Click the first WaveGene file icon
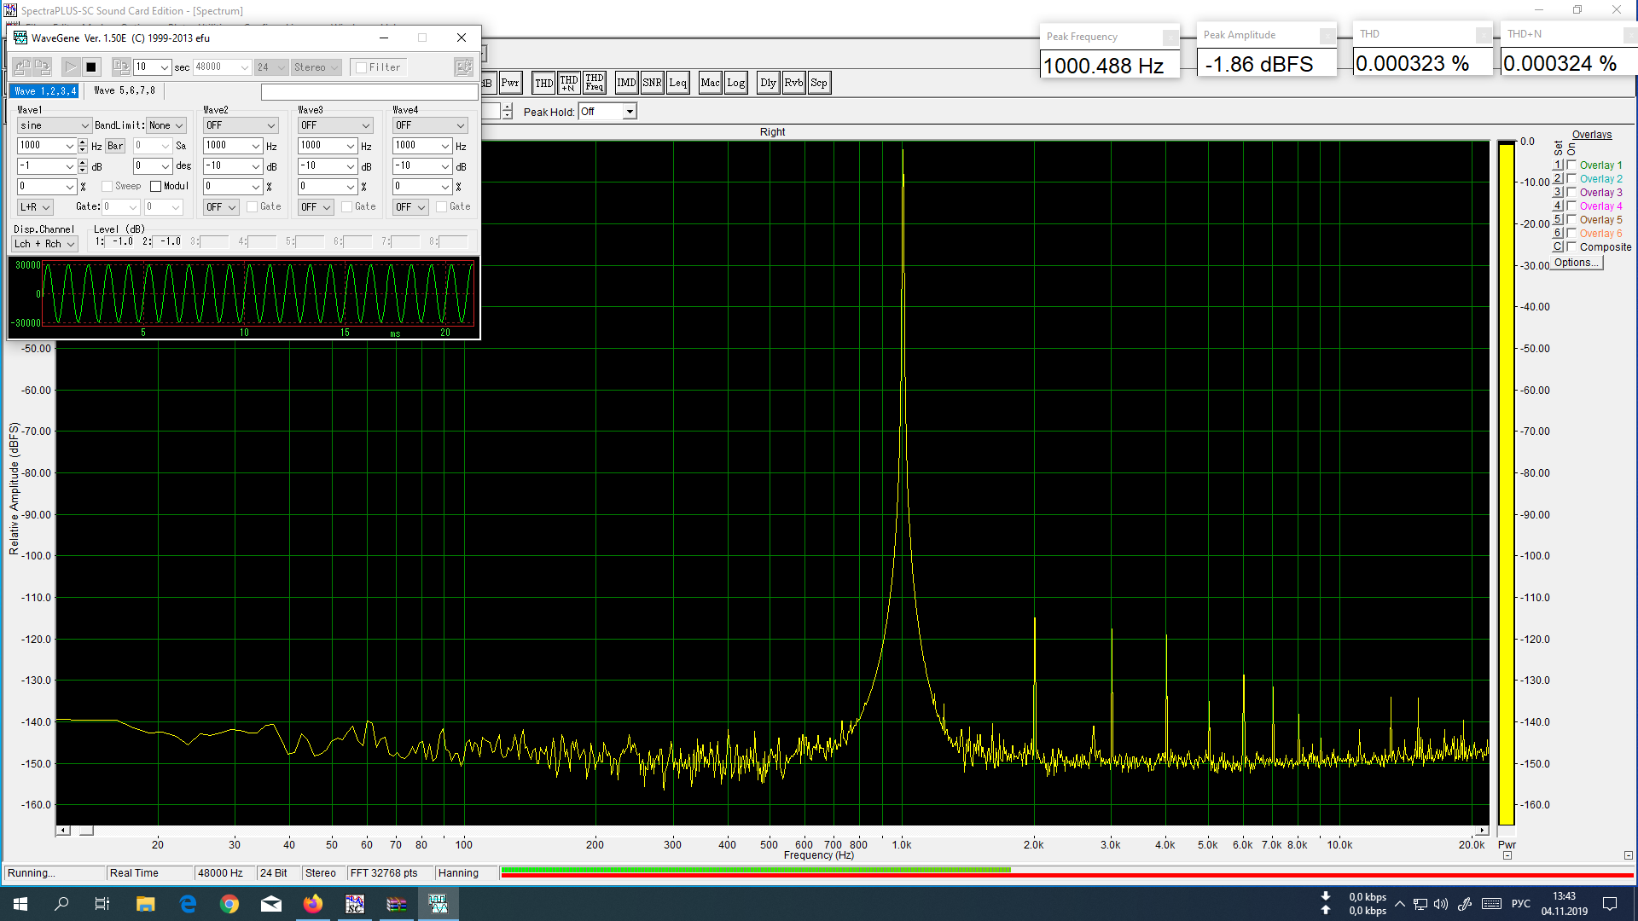This screenshot has width=1638, height=921. 22,67
